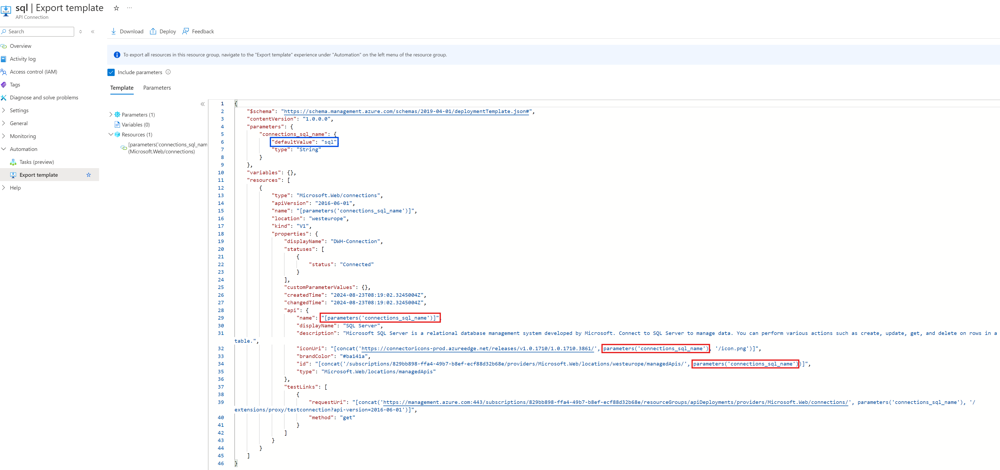
Task: Expand the Parameters (1) tree node
Action: point(111,114)
